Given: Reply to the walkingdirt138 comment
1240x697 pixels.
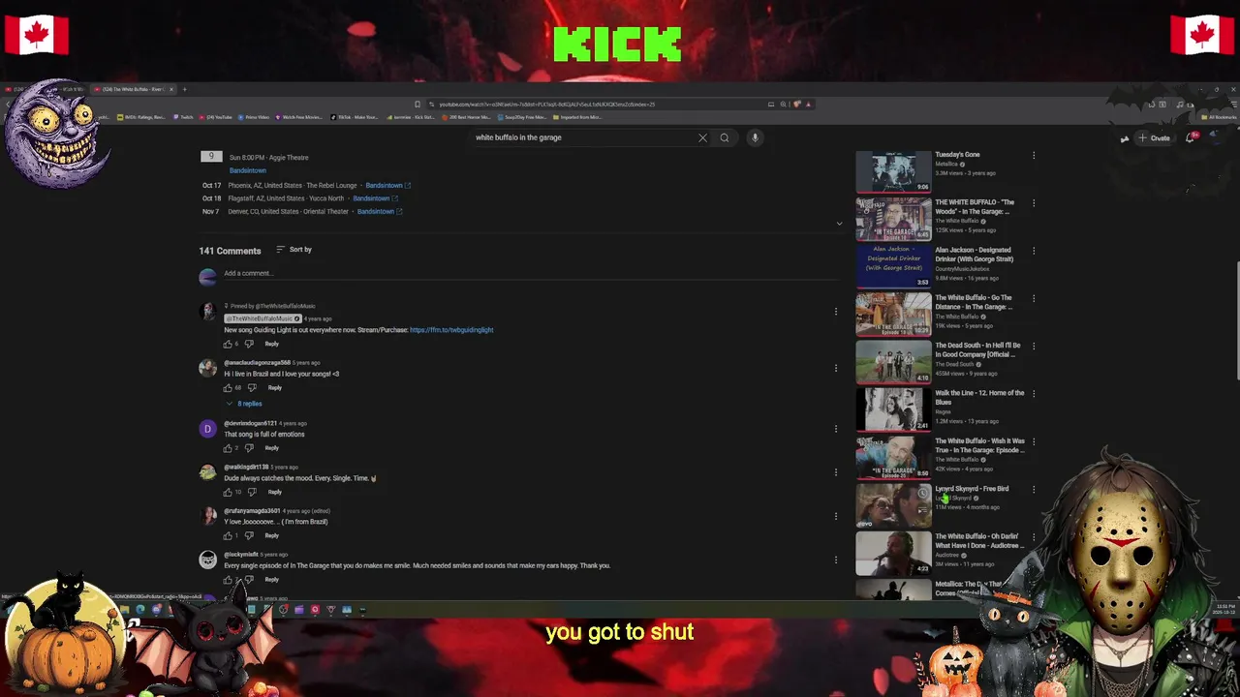Looking at the screenshot, I should 274,492.
